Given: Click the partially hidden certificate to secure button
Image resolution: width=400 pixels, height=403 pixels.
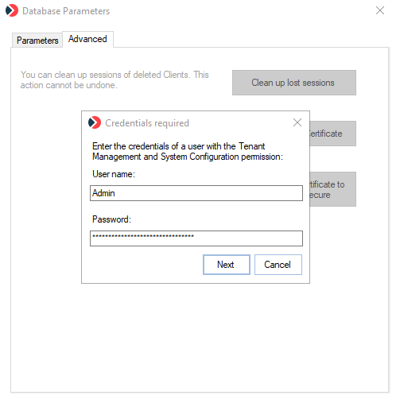Looking at the screenshot, I should [332, 189].
